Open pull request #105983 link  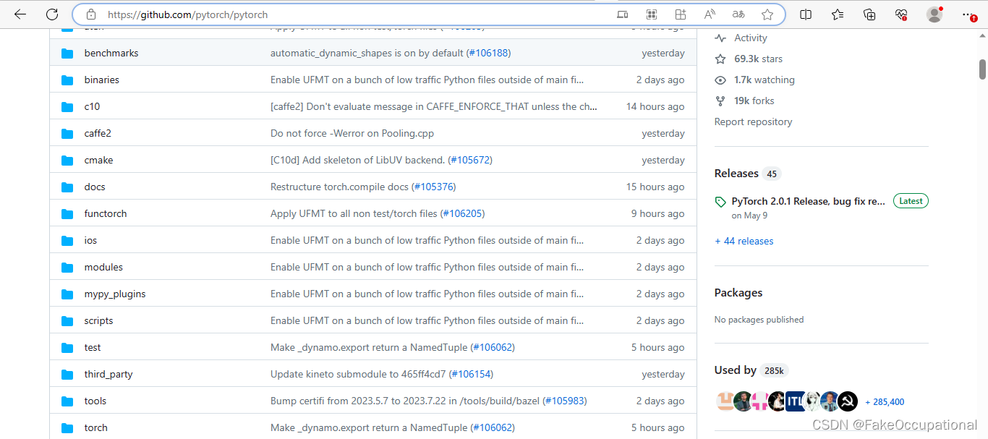565,401
